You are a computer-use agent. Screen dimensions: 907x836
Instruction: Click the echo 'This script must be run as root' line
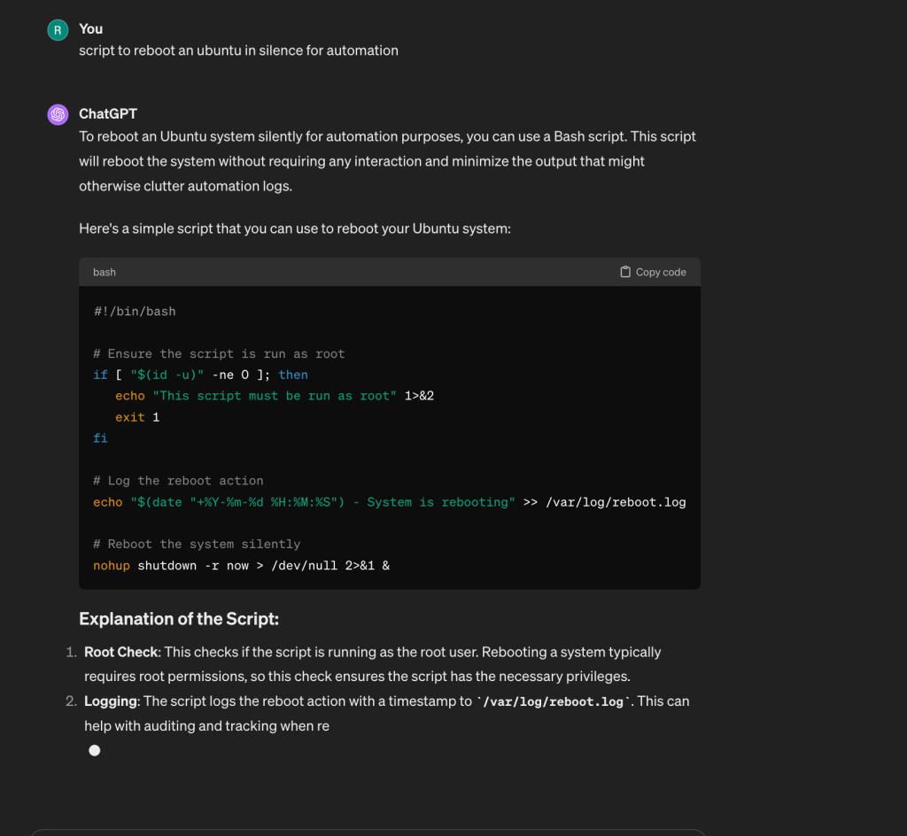(x=275, y=396)
